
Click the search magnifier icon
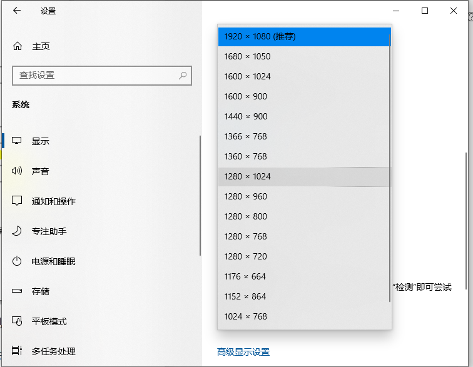pyautogui.click(x=183, y=75)
